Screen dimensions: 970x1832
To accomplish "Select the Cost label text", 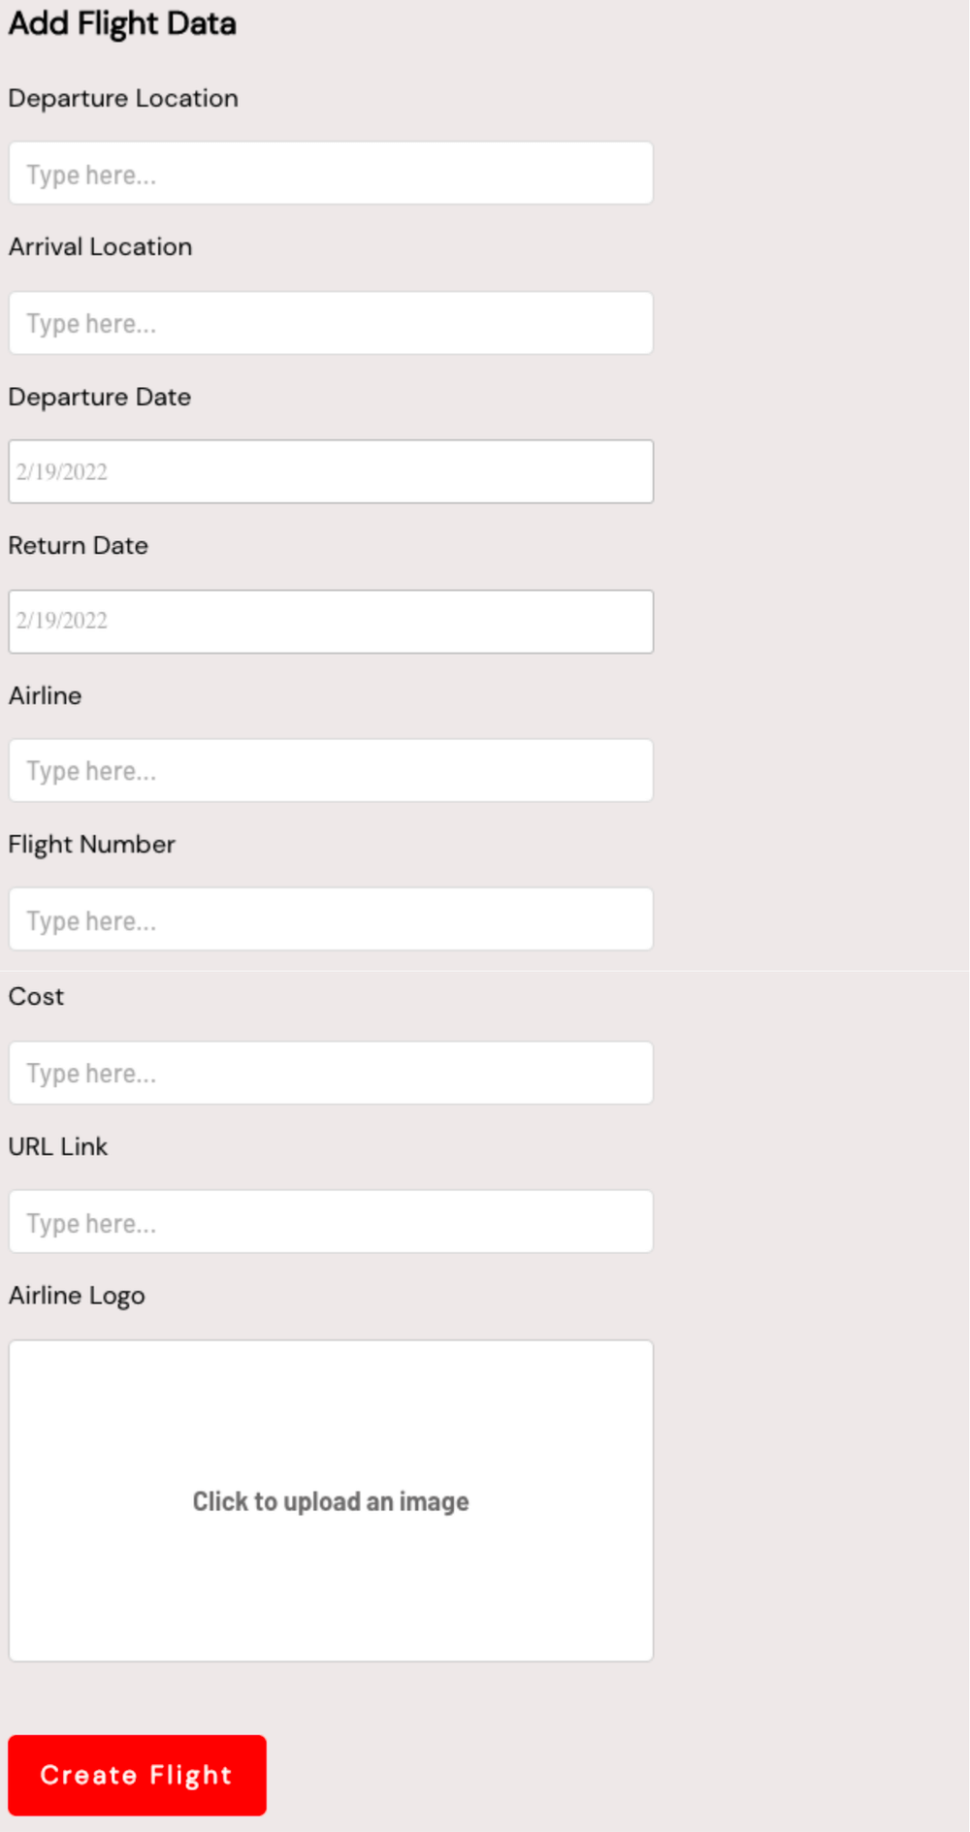I will click(36, 996).
